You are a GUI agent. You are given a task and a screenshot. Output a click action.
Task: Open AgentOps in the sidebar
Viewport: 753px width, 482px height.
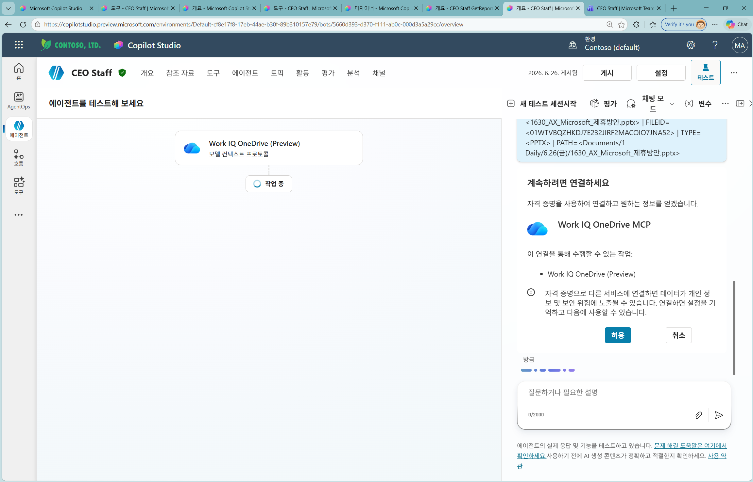point(19,100)
